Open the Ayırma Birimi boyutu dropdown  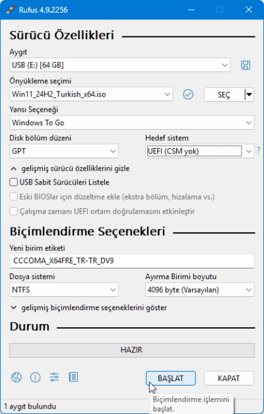200,290
